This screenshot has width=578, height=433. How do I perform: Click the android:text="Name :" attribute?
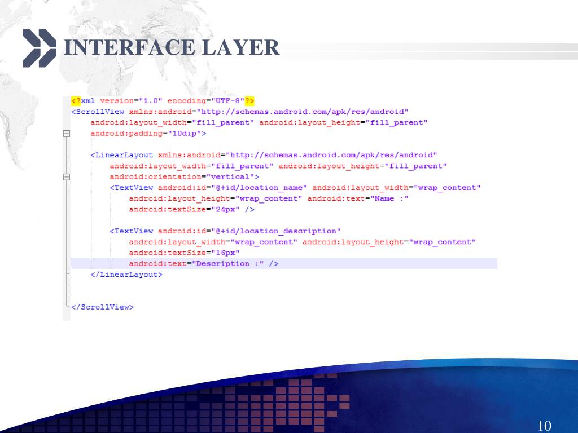[358, 198]
